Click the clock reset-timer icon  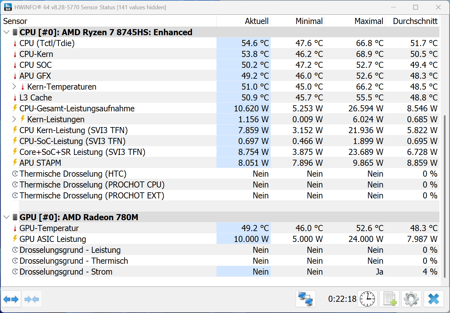click(367, 299)
